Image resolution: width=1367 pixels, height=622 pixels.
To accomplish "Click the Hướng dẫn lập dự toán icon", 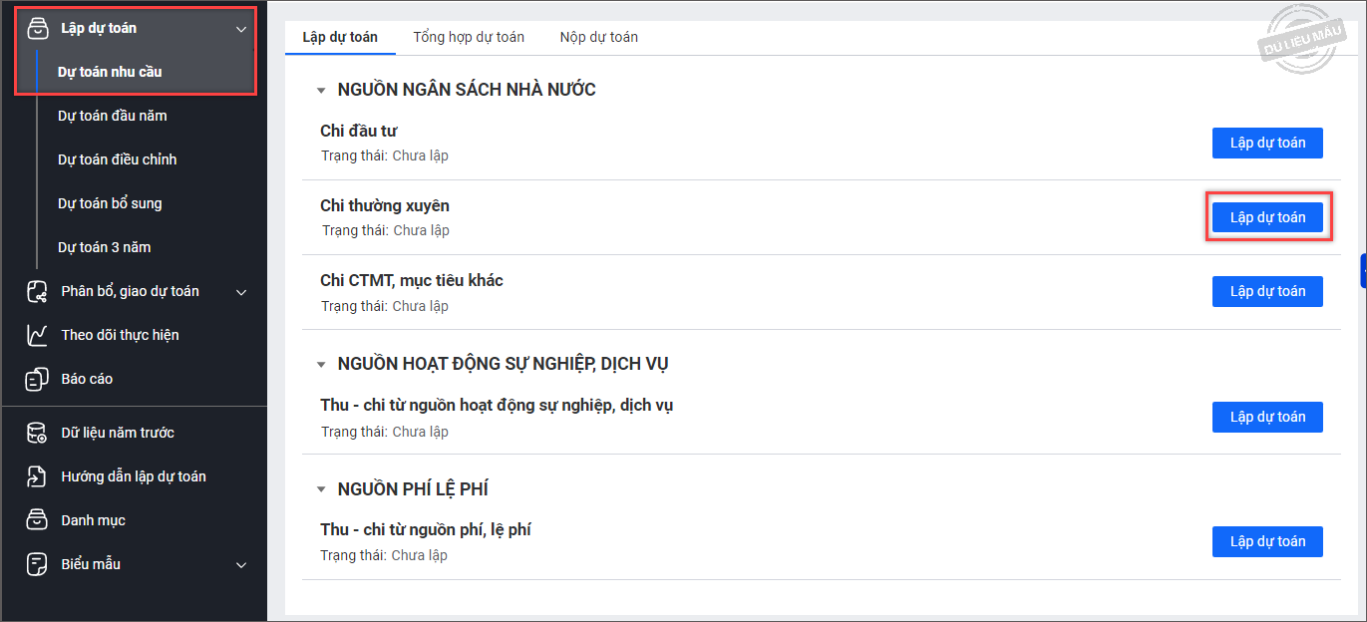I will (x=37, y=476).
